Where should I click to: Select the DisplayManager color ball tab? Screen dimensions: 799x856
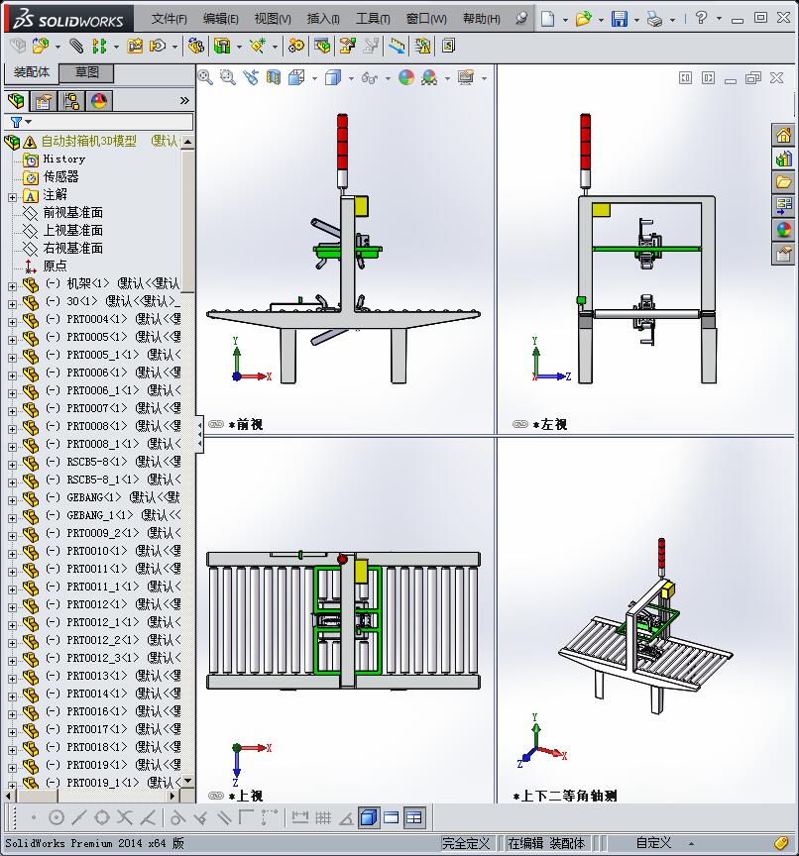(x=99, y=101)
